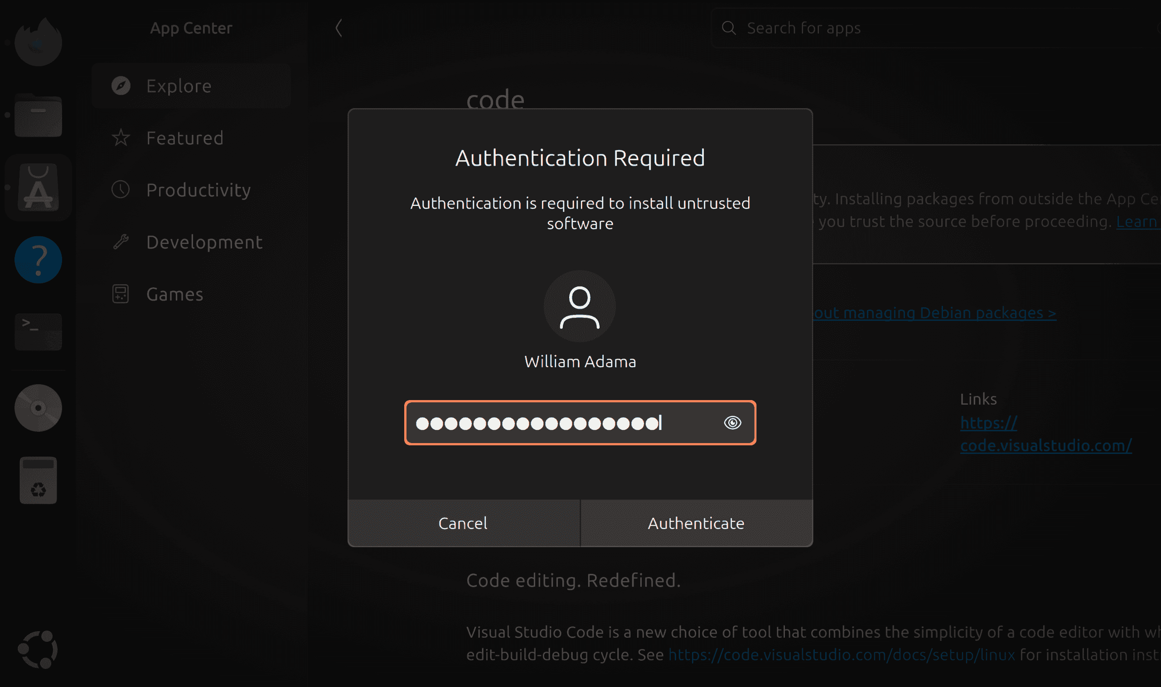Click the search magnifier icon
Screen dimensions: 1161x687
[729, 28]
